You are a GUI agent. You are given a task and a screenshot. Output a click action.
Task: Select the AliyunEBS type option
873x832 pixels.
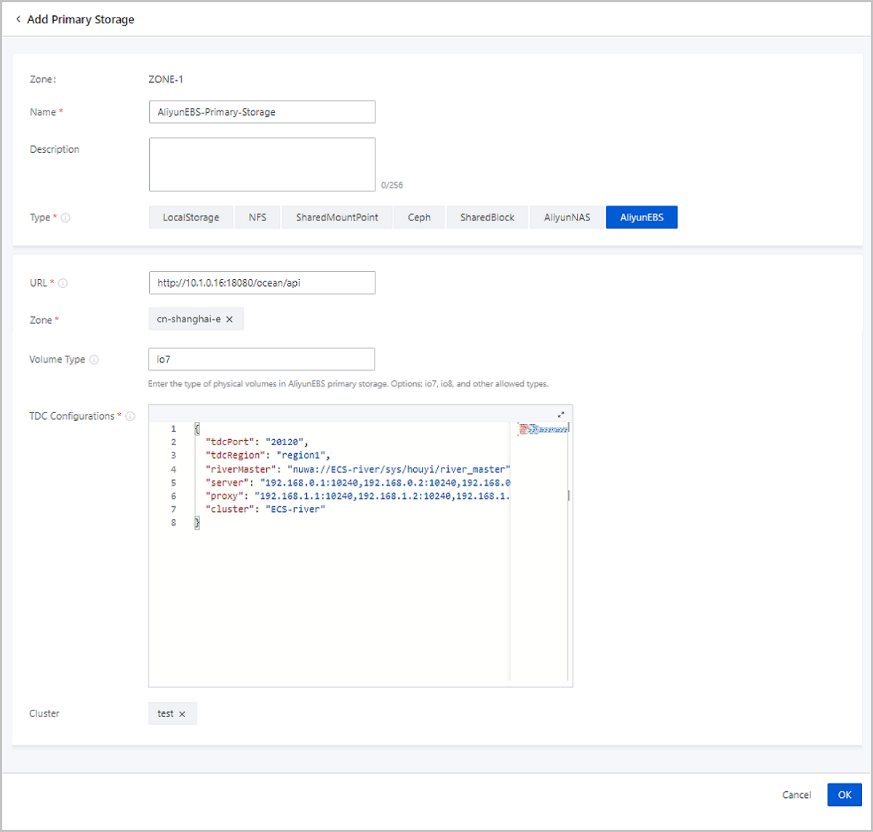tap(641, 217)
